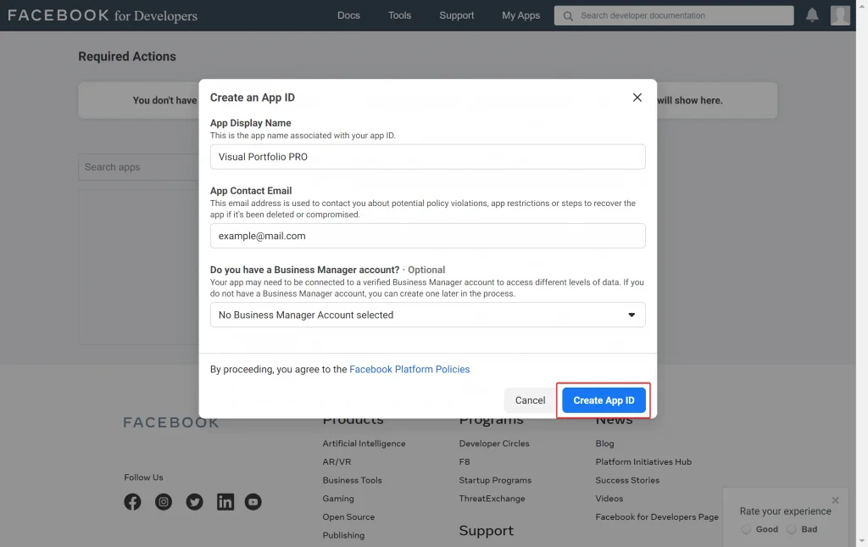
Task: Click the notifications bell icon
Action: (811, 15)
